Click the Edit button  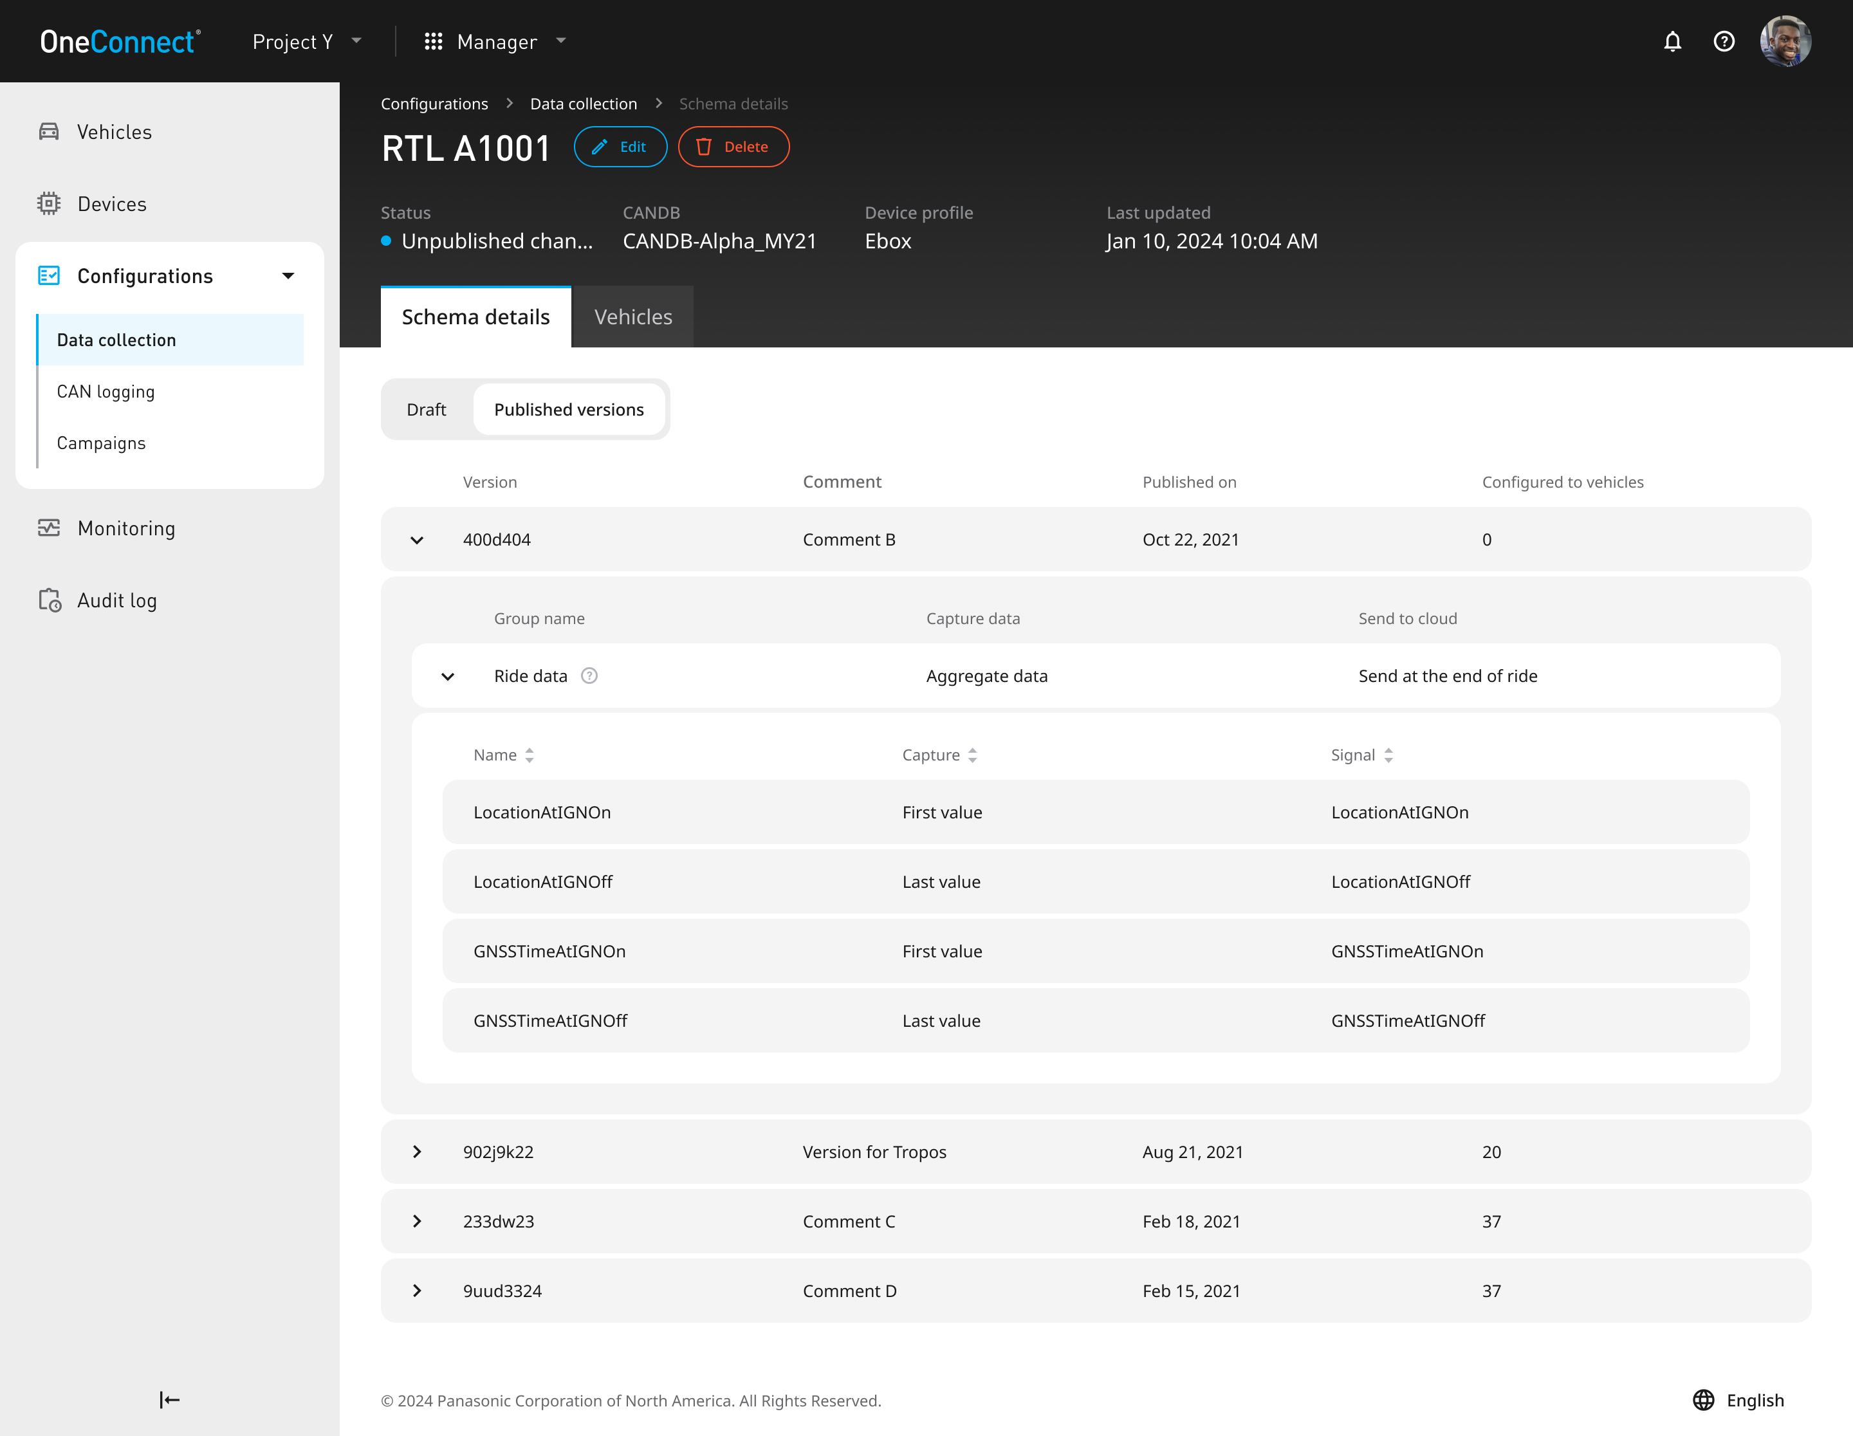[620, 147]
